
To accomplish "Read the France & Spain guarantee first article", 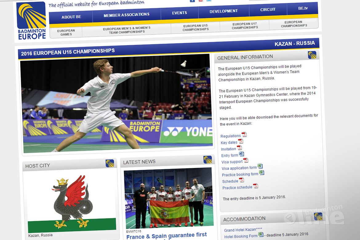I will 167,236.
